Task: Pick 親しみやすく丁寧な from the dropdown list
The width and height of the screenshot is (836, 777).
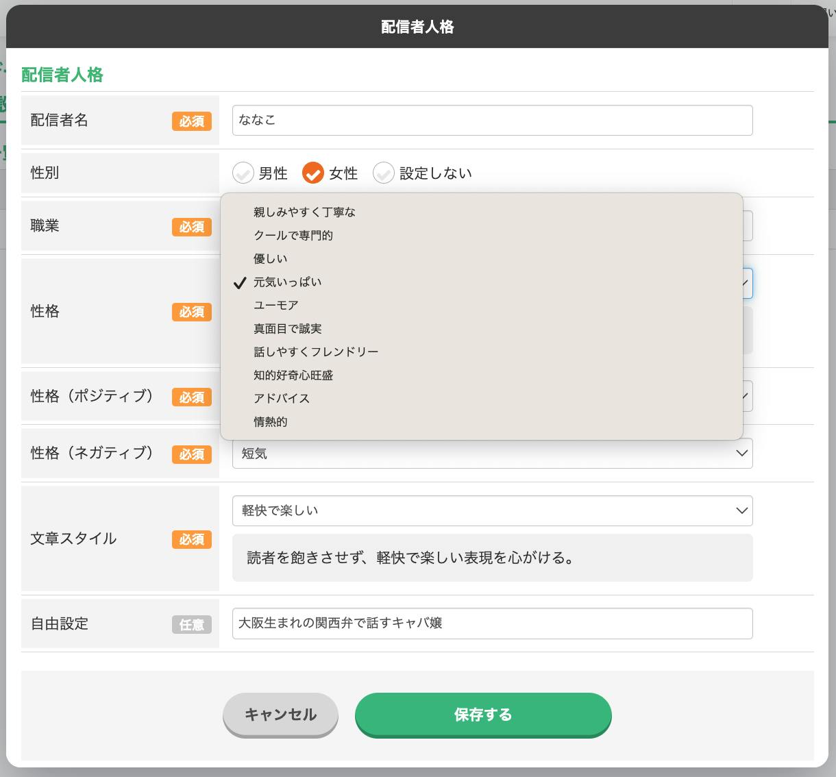Action: 304,212
